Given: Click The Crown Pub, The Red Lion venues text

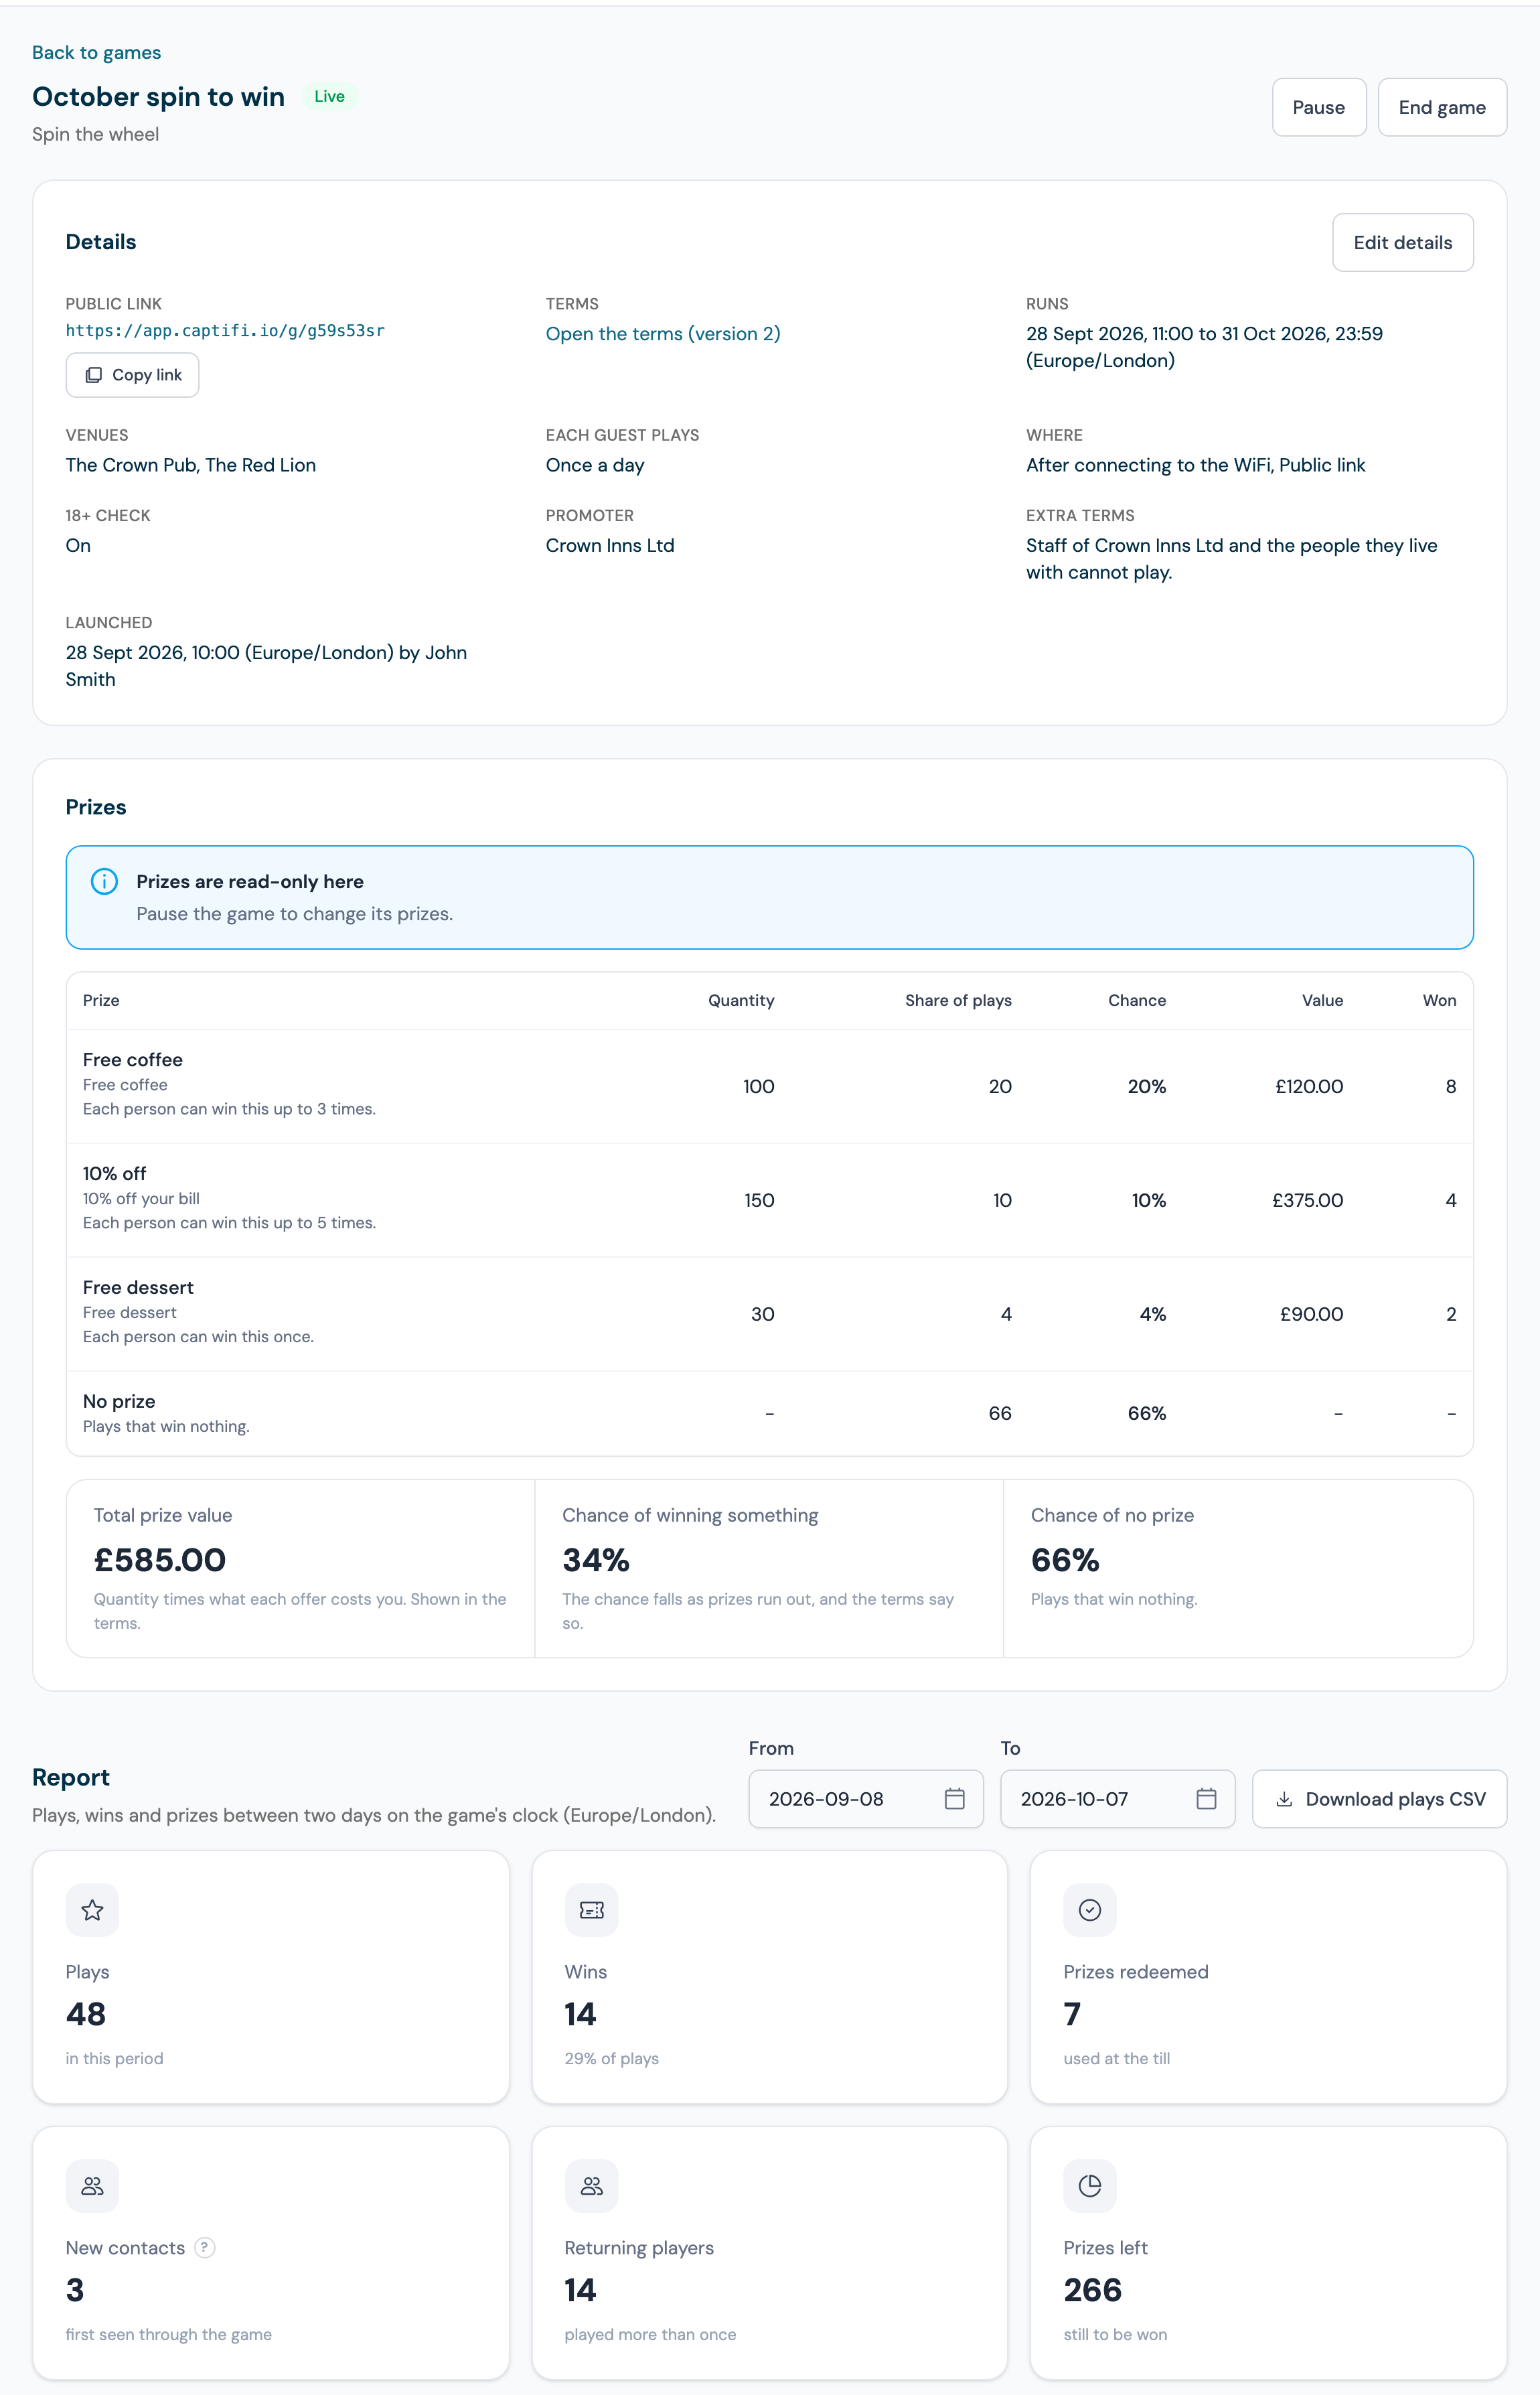Looking at the screenshot, I should 191,465.
